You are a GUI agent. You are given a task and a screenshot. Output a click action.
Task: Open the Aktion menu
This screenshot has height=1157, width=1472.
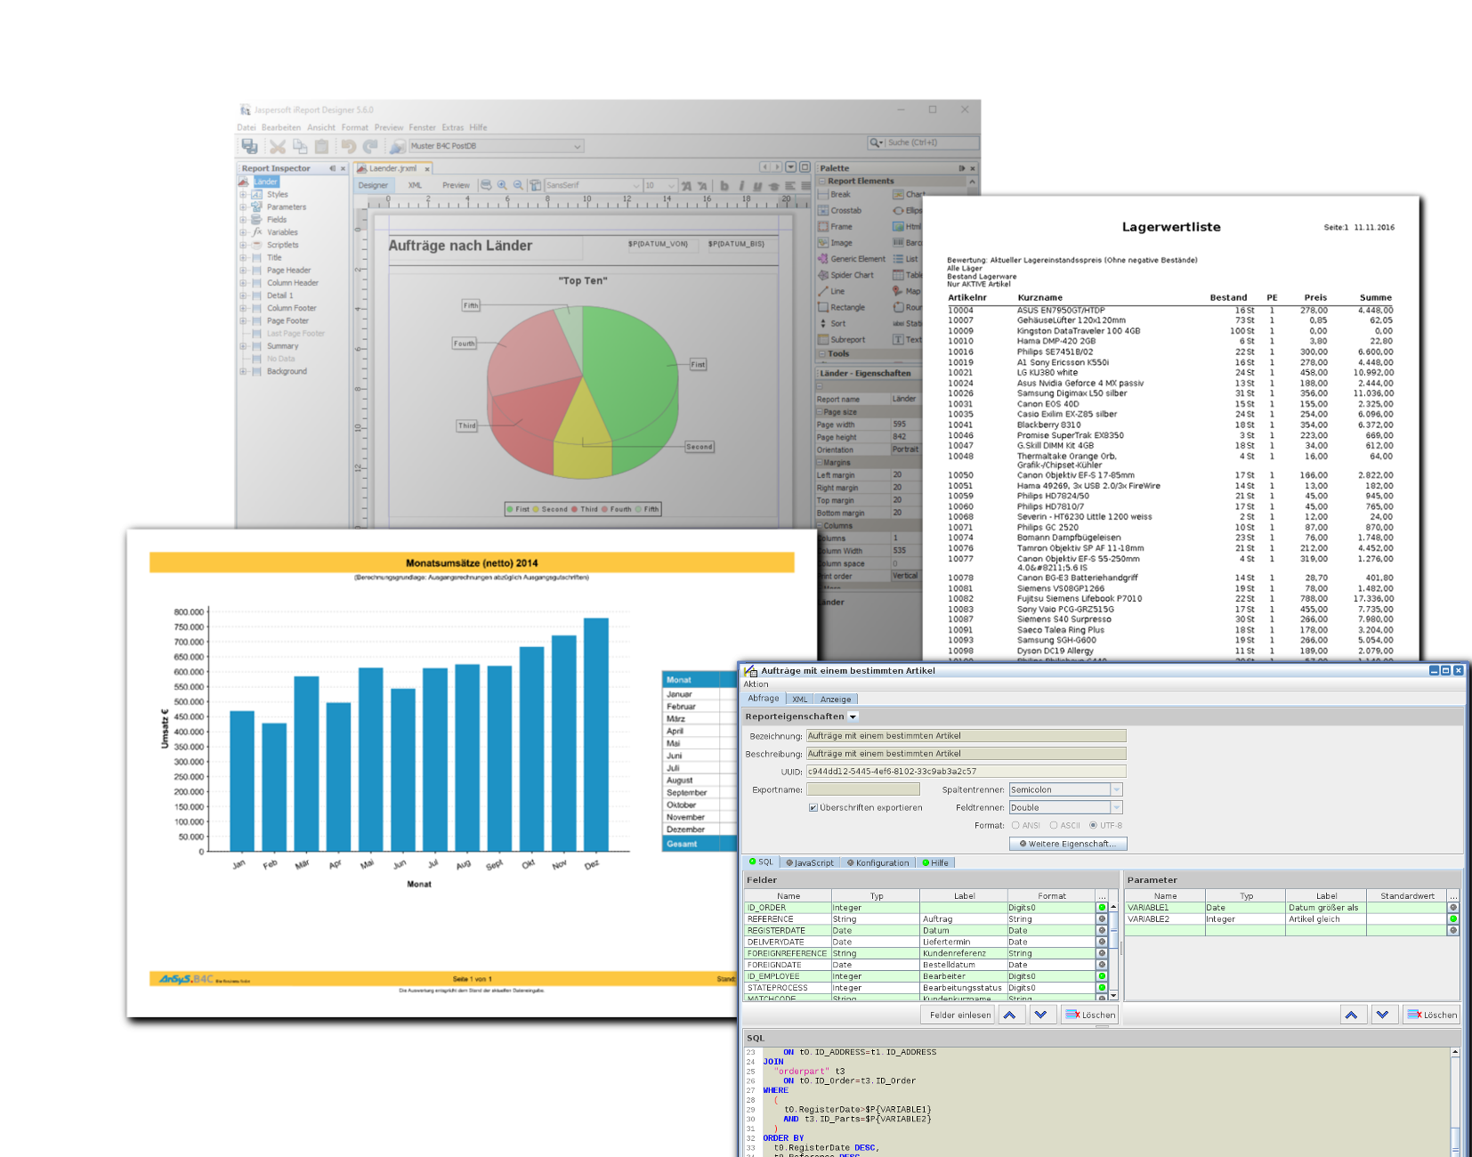(756, 684)
